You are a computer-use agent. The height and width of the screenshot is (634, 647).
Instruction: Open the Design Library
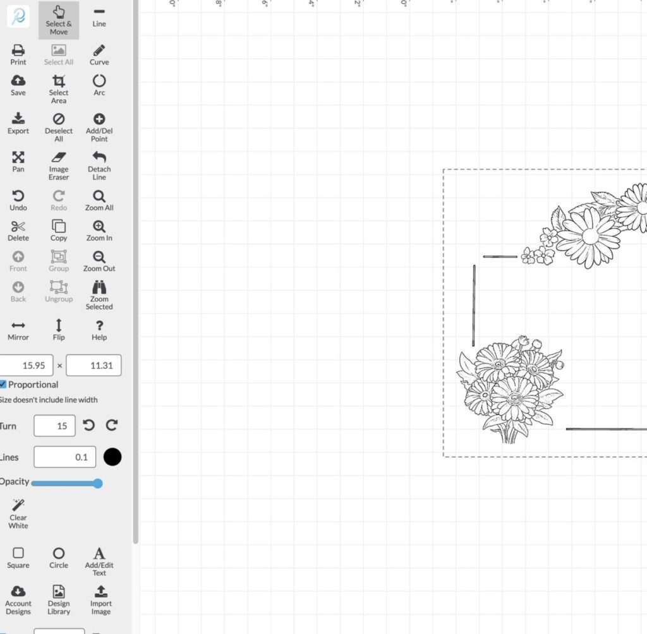[59, 599]
